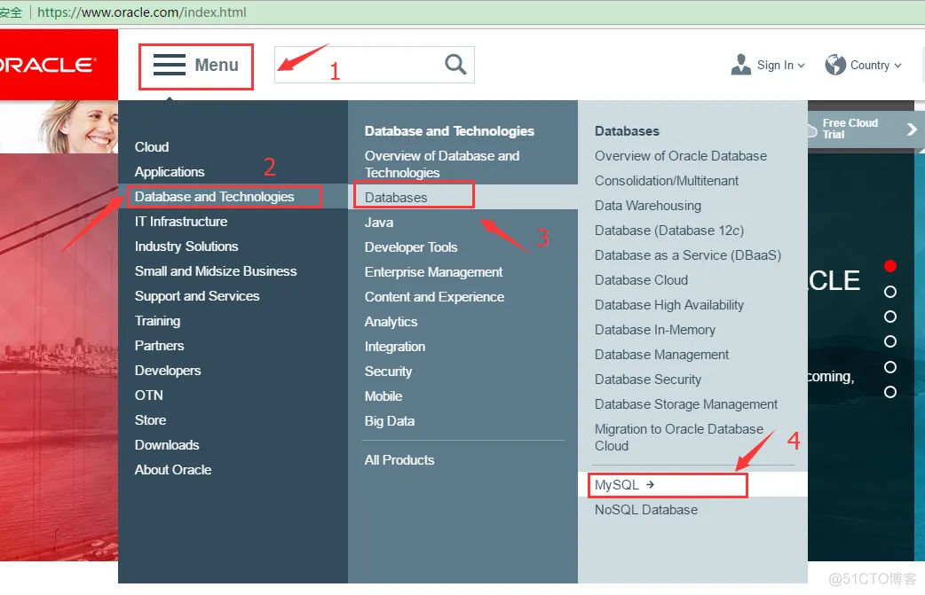Open the Free Cloud Trial banner arrow

point(912,129)
